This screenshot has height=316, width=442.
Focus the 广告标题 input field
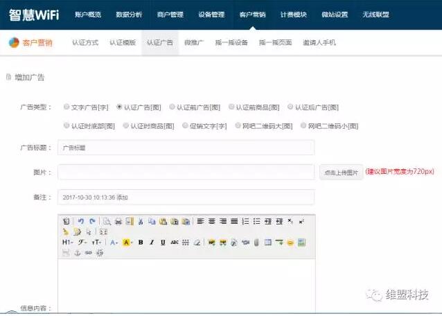coord(186,148)
